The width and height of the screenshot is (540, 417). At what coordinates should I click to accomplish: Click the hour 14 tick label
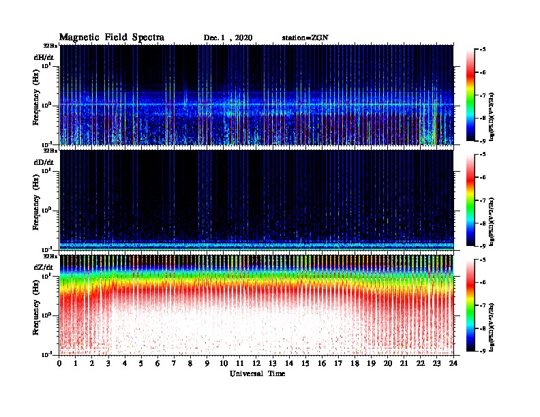click(289, 364)
